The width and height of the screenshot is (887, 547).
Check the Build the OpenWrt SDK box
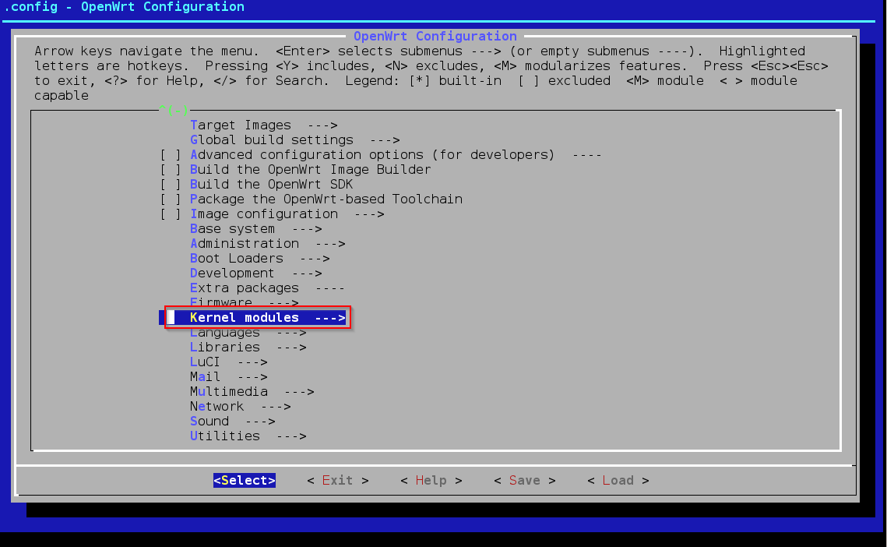pyautogui.click(x=171, y=185)
